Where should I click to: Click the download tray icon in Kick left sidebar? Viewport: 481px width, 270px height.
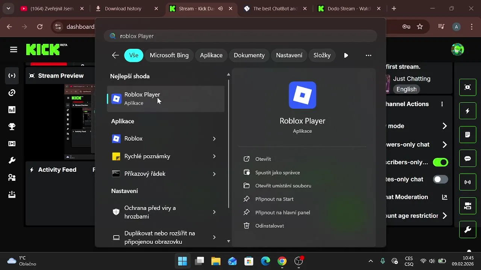pos(12,194)
